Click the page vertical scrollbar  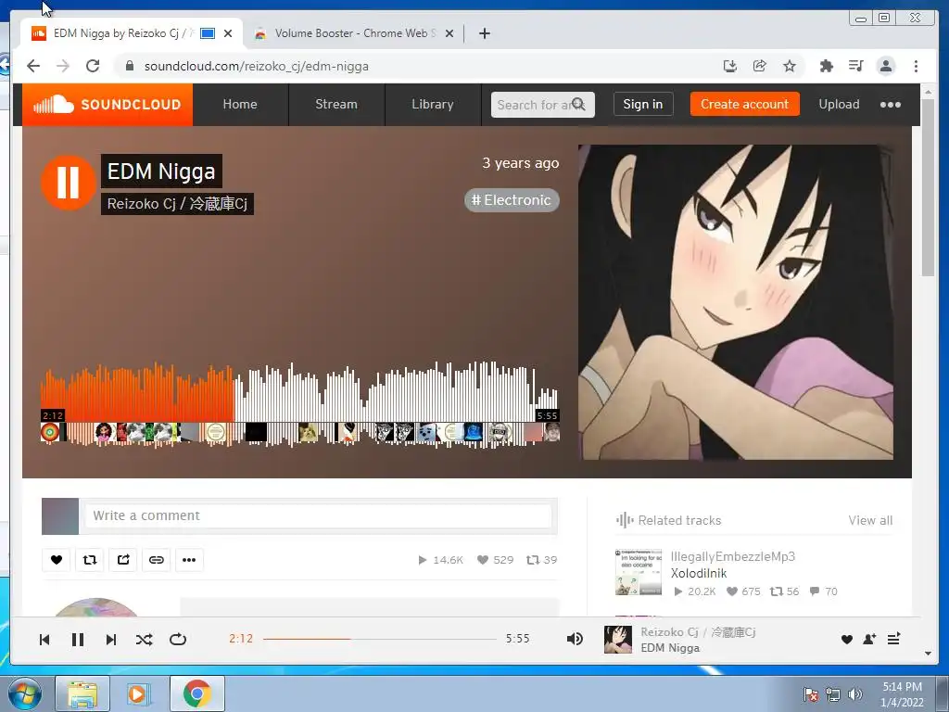[928, 187]
